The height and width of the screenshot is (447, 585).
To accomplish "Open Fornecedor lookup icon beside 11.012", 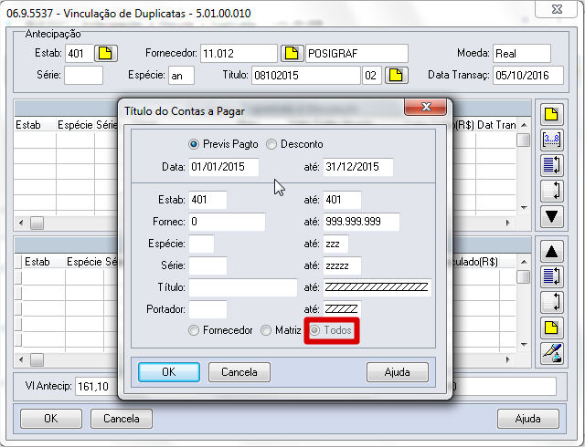I will [x=292, y=53].
